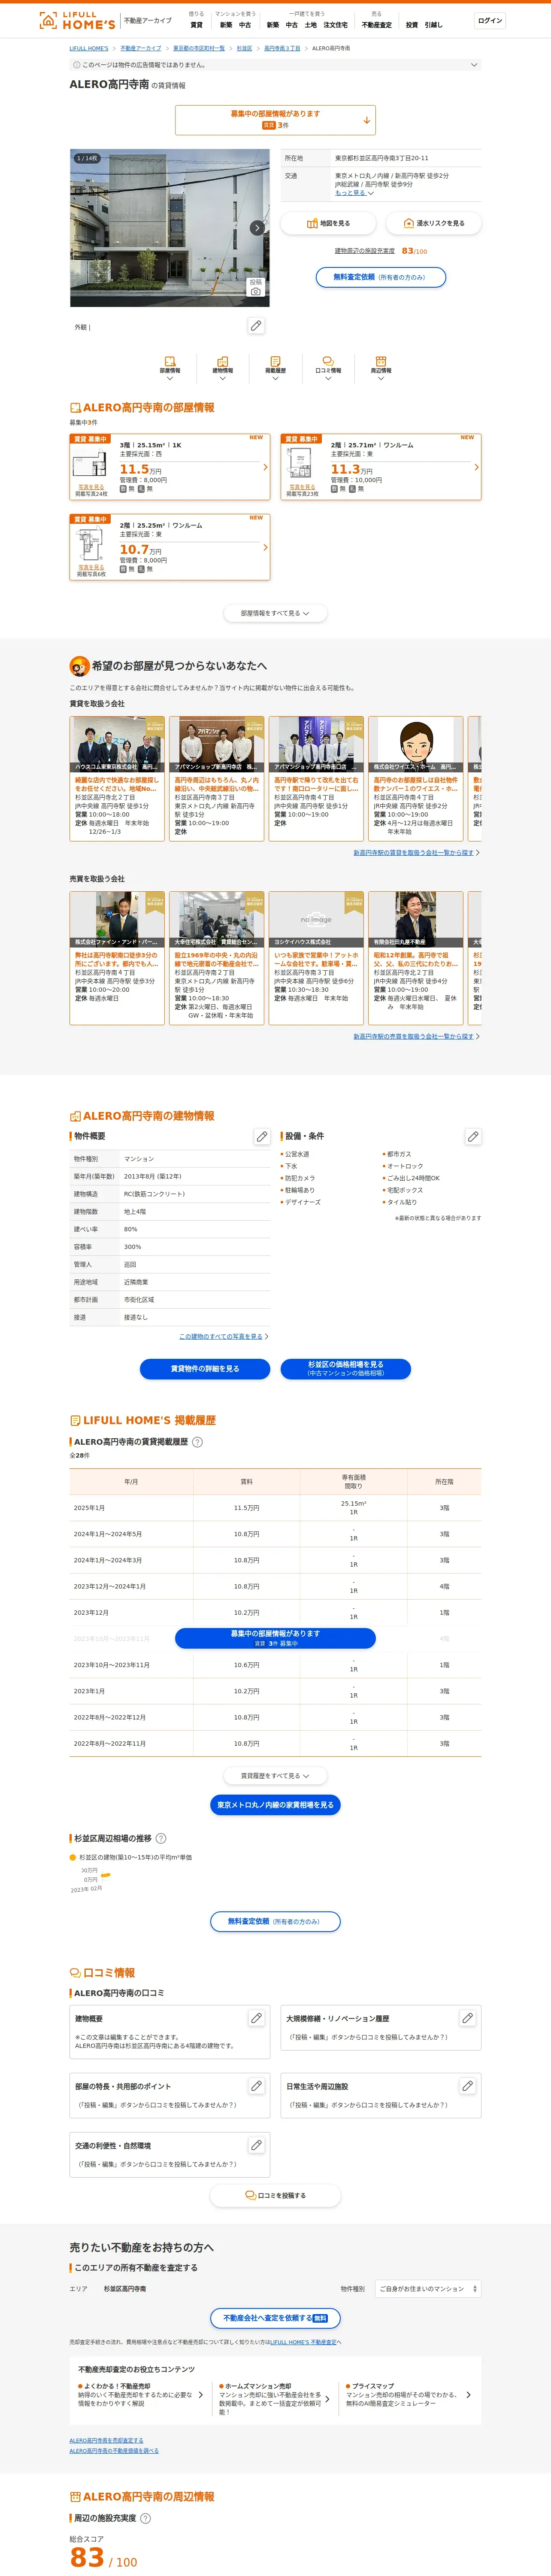Viewport: 551px width, 2576px height.
Task: Click 賃貸物件の詳細を見る button
Action: tap(205, 1369)
